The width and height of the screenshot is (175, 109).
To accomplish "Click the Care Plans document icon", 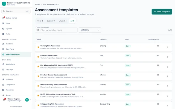I will pos(3,49).
